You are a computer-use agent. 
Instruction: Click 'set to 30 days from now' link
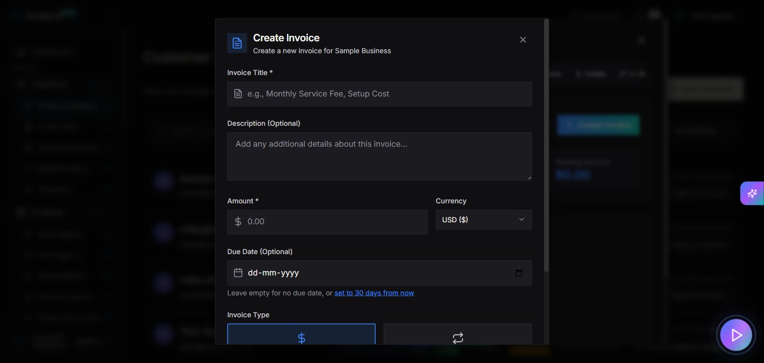pyautogui.click(x=374, y=293)
